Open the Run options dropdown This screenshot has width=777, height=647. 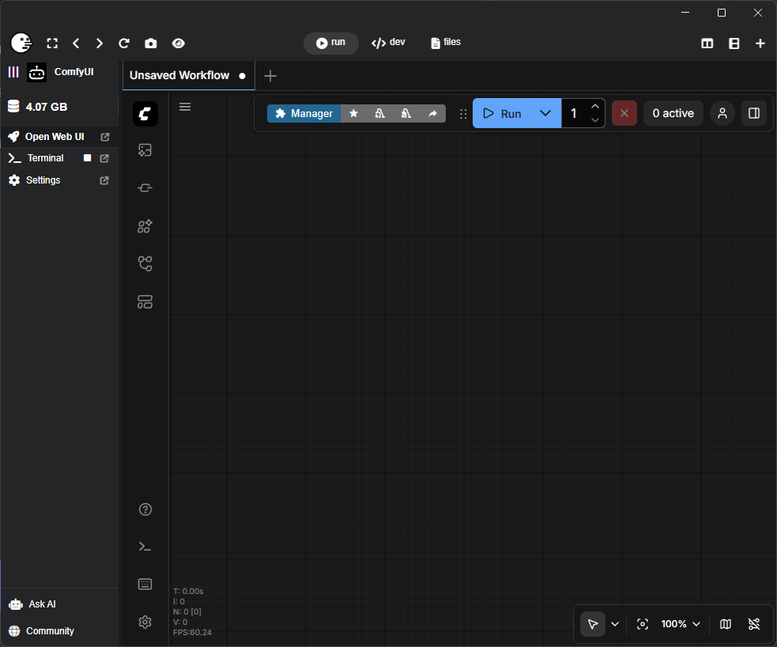(545, 113)
